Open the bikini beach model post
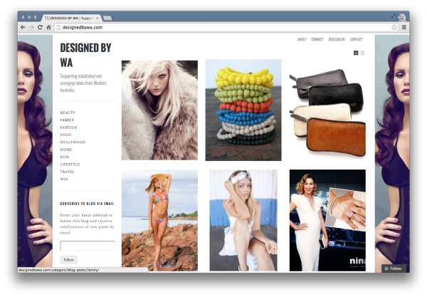 (x=159, y=220)
